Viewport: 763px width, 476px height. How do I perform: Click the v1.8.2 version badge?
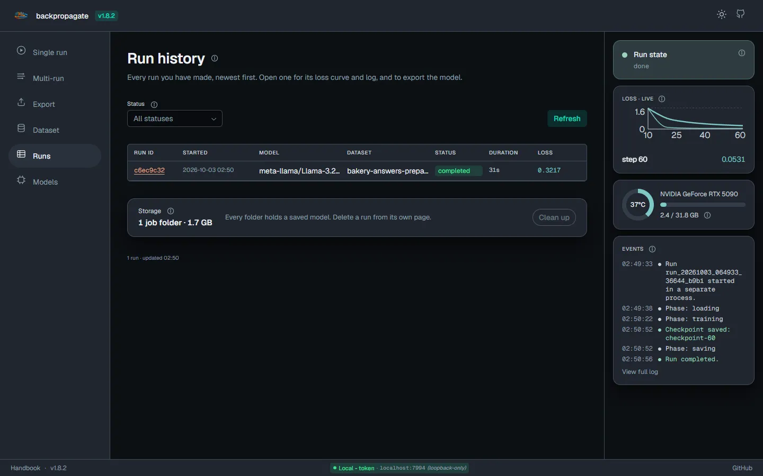click(107, 16)
